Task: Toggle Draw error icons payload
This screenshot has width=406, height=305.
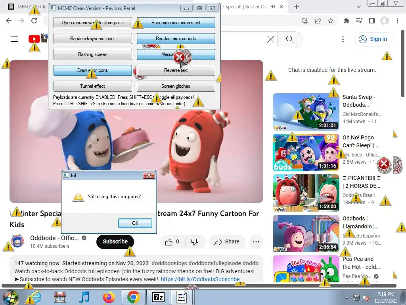Action: tap(92, 70)
